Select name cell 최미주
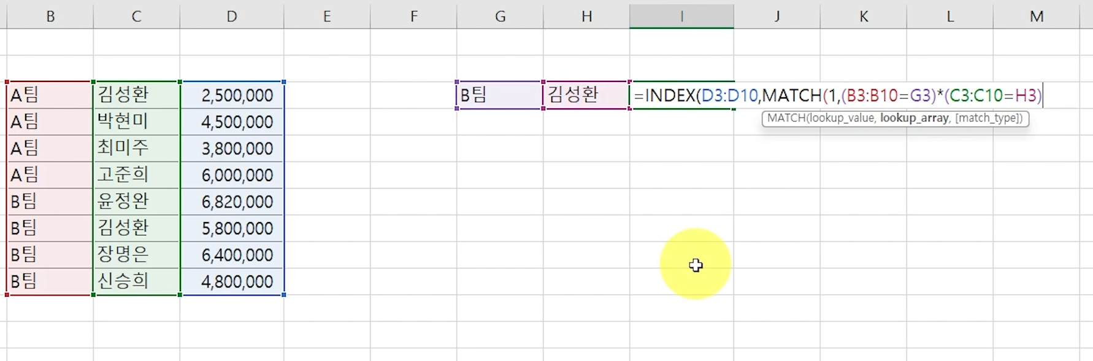The image size is (1093, 361). [137, 148]
